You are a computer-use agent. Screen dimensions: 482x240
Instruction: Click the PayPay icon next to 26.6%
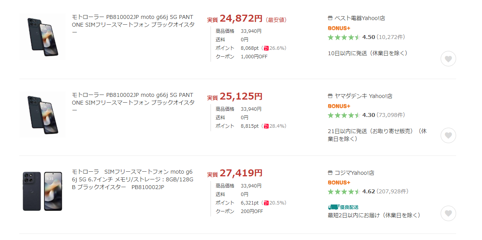point(266,48)
